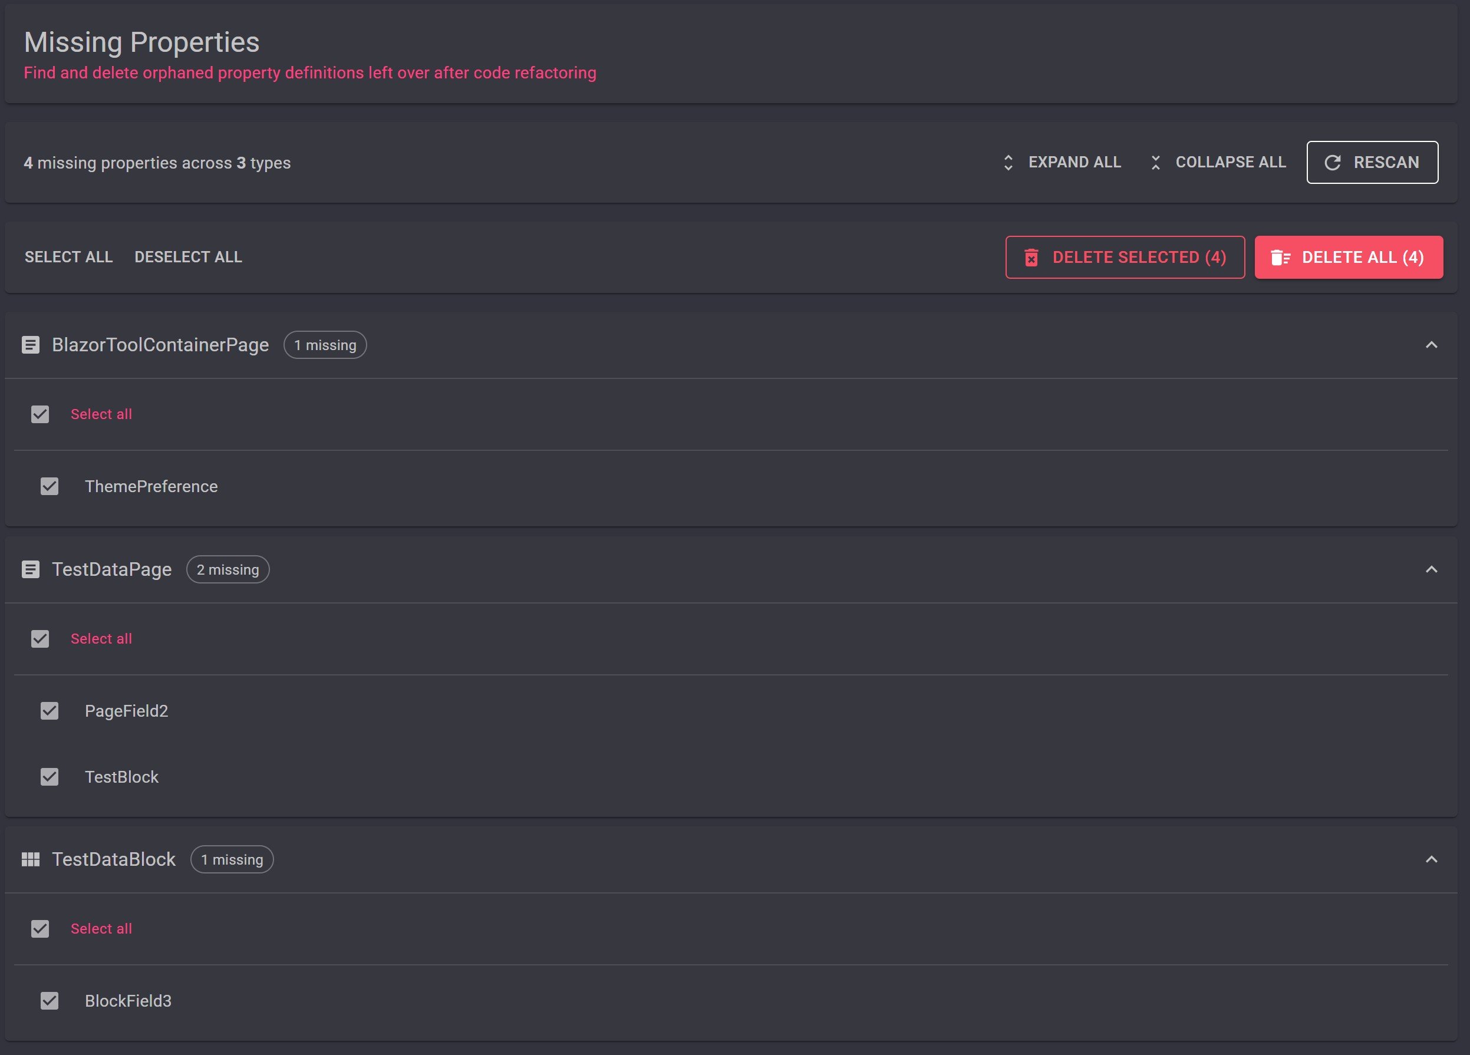
Task: Collapse the BlazorToolContainerPage section chevron
Action: pyautogui.click(x=1431, y=345)
